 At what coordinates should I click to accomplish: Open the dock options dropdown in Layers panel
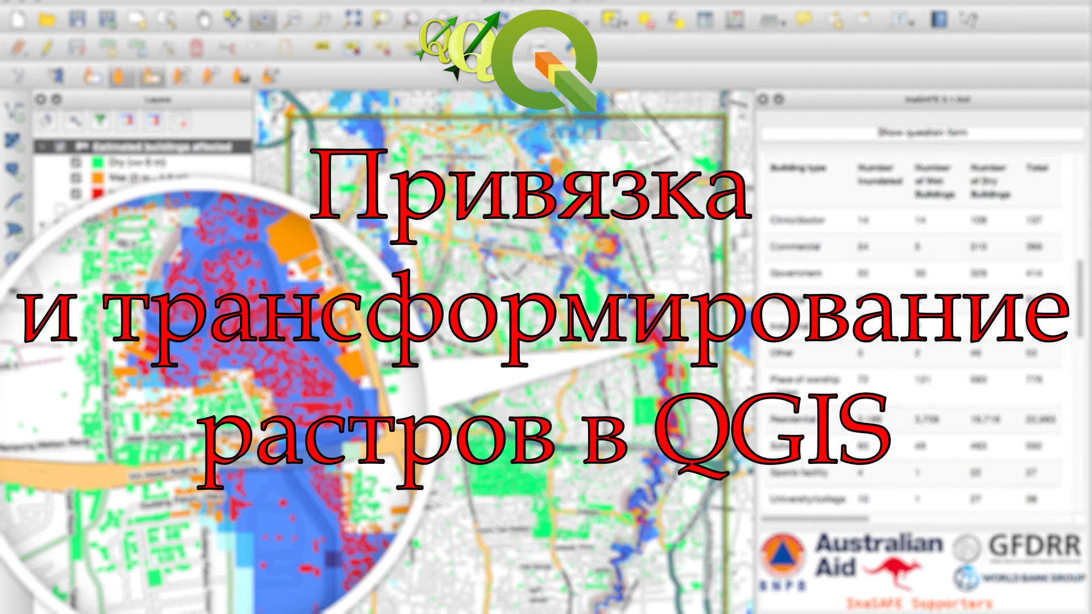coord(56,99)
